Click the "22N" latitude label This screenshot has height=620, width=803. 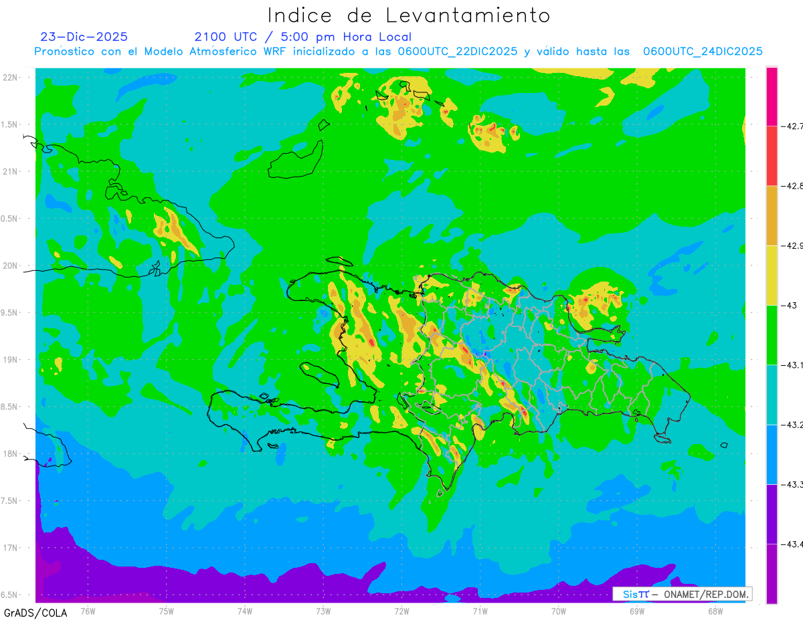coord(11,77)
